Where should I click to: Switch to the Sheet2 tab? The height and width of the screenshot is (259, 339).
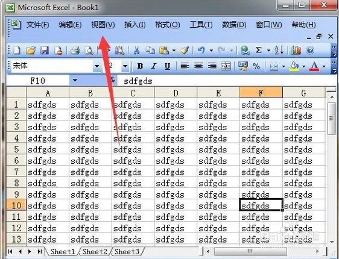click(x=95, y=252)
